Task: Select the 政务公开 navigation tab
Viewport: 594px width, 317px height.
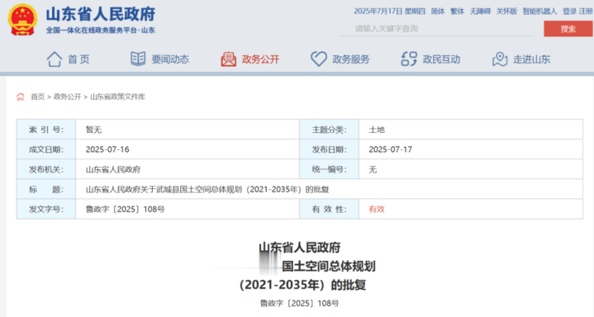Action: (260, 59)
